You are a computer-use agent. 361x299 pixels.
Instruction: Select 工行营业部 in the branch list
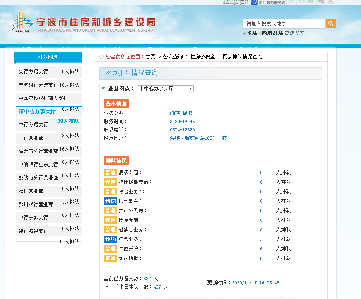(31, 138)
